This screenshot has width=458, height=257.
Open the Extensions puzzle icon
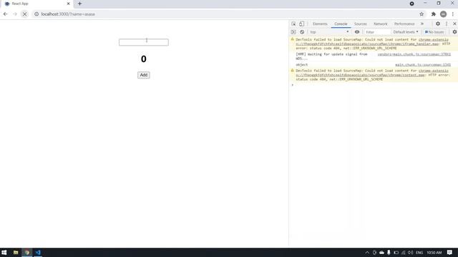point(434,14)
